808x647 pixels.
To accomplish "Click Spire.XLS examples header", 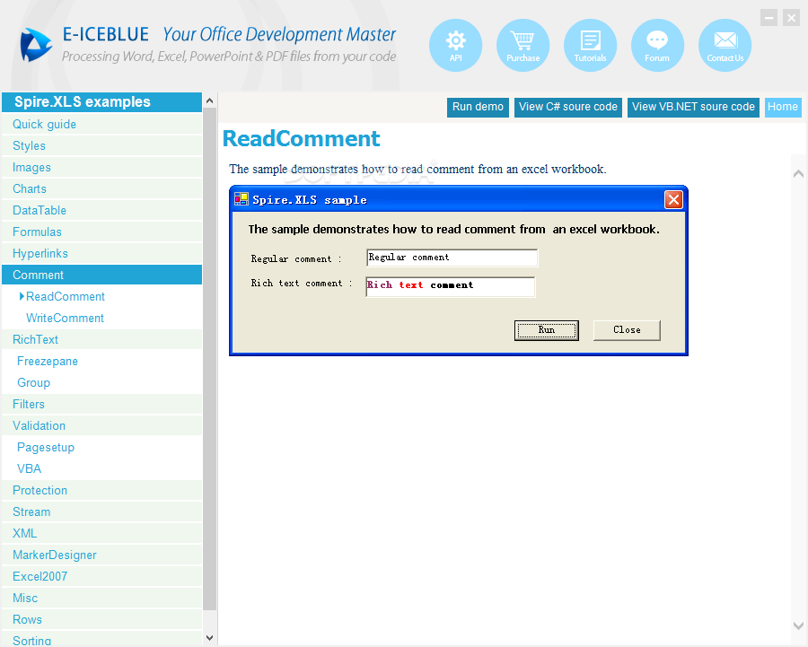I will [102, 102].
